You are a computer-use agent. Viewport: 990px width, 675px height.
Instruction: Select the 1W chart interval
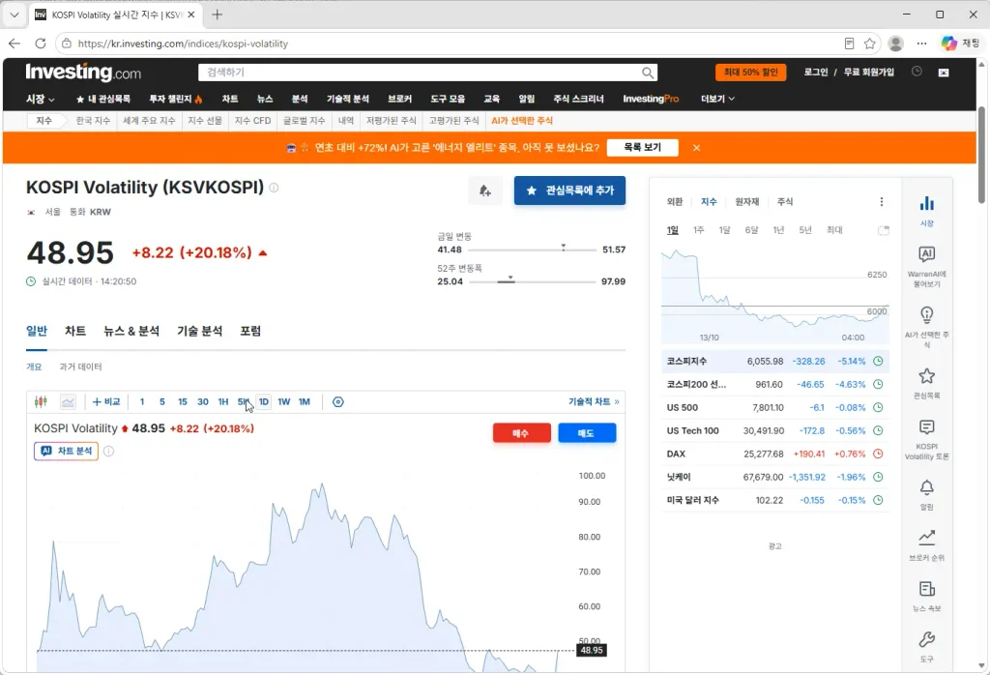click(284, 401)
